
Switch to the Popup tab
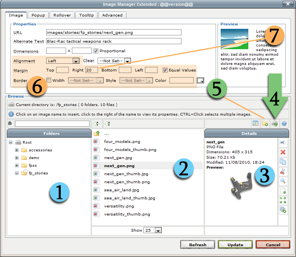(38, 15)
